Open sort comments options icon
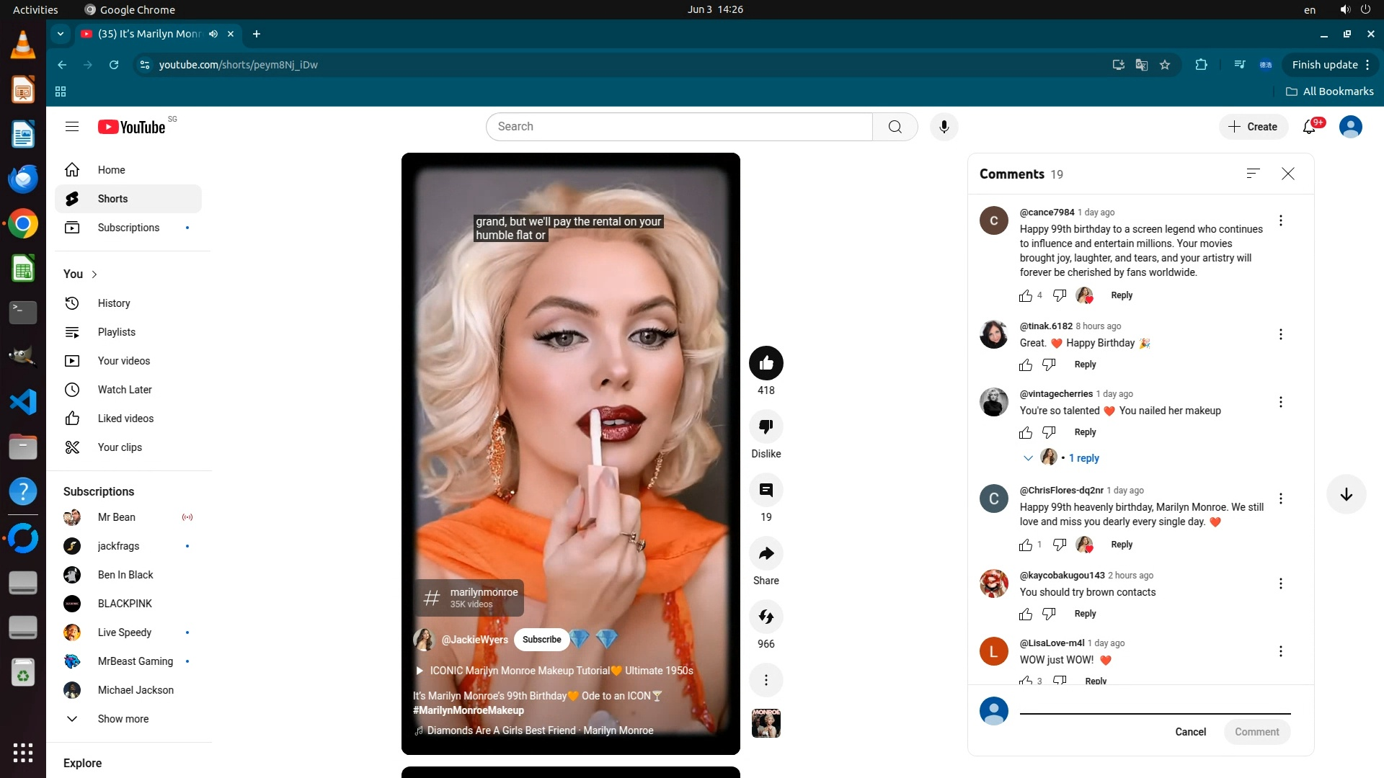 (x=1253, y=174)
